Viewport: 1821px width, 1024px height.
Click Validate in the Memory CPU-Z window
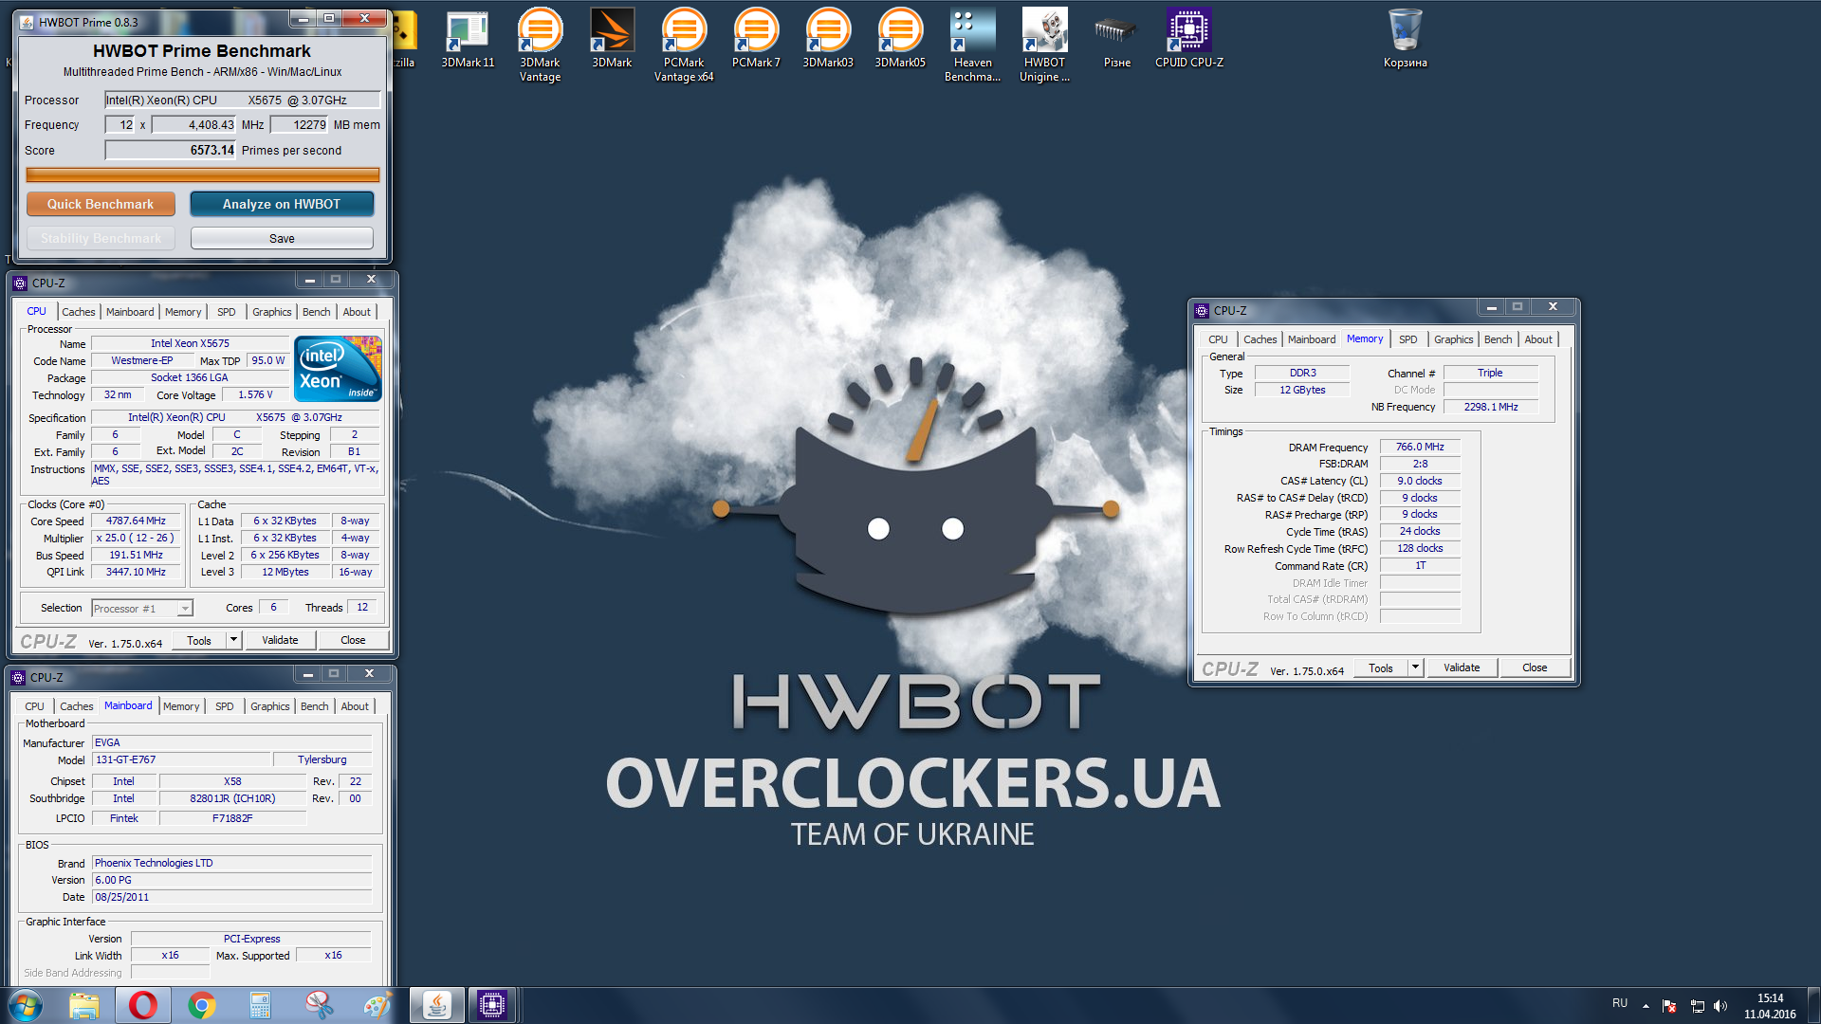coord(1462,667)
